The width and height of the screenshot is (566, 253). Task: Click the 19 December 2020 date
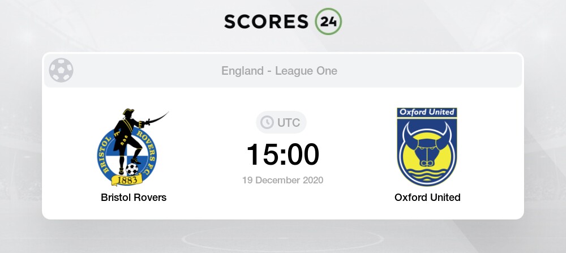[x=282, y=180]
